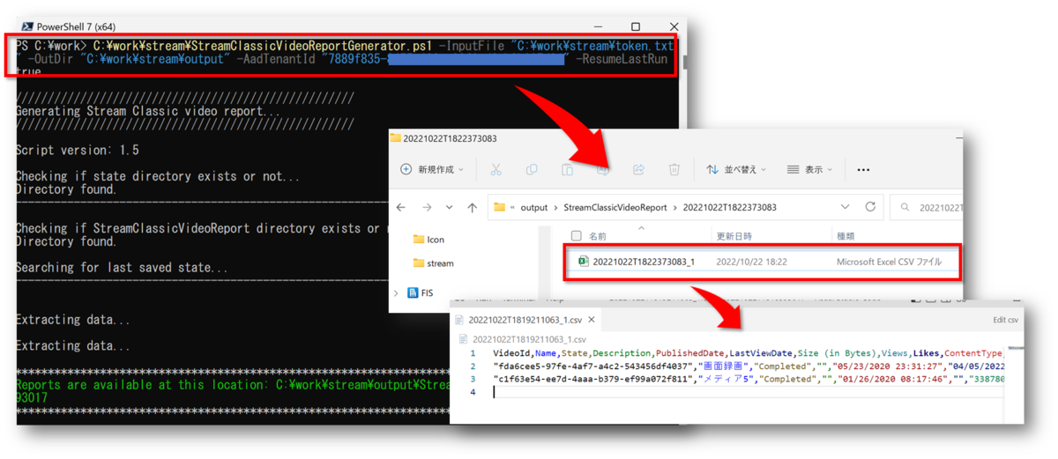The image size is (1058, 459).
Task: Click the Excel icon of 20221022T1822373083_1
Action: point(583,262)
